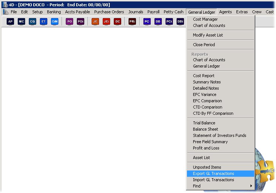
Task: Open the Extras menu
Action: pyautogui.click(x=242, y=12)
